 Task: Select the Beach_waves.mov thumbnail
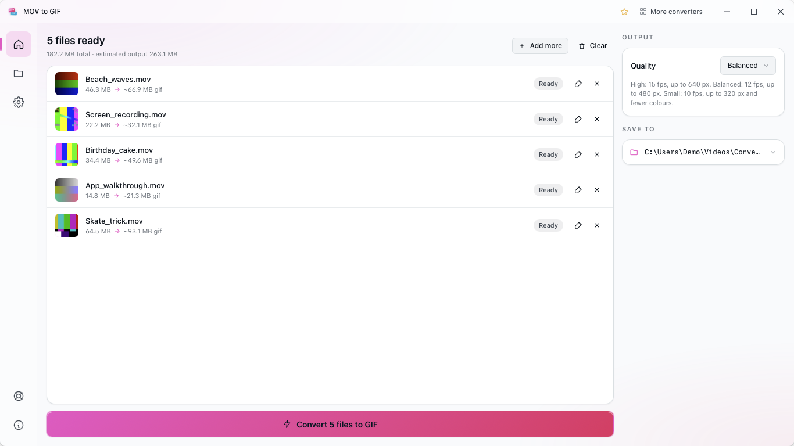coord(67,84)
